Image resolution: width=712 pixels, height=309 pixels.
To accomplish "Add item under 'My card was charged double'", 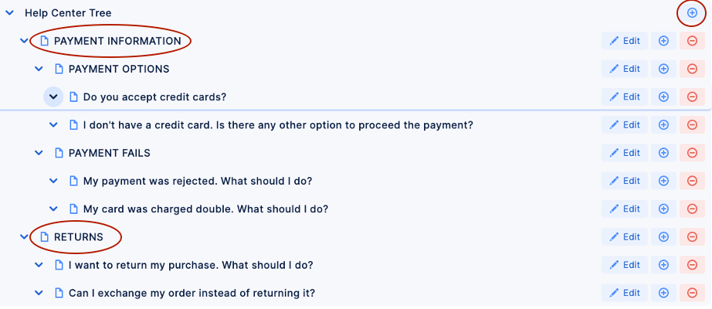I will 663,209.
